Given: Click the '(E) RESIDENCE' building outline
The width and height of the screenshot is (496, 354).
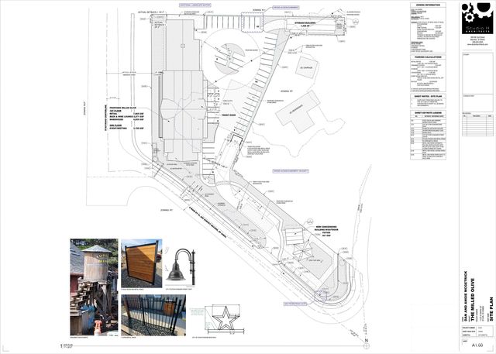Looking at the screenshot, I should (298, 112).
